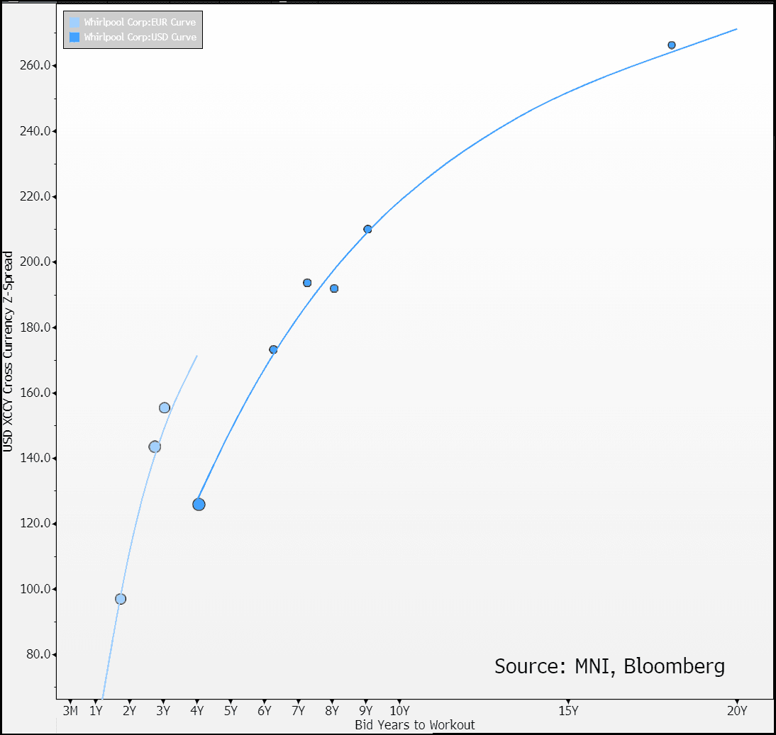
Task: Select the large 4Y data point marker
Action: point(199,504)
